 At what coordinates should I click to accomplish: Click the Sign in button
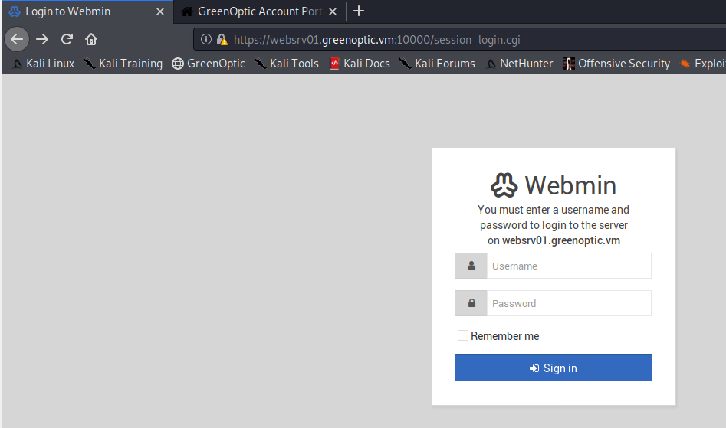pyautogui.click(x=554, y=368)
